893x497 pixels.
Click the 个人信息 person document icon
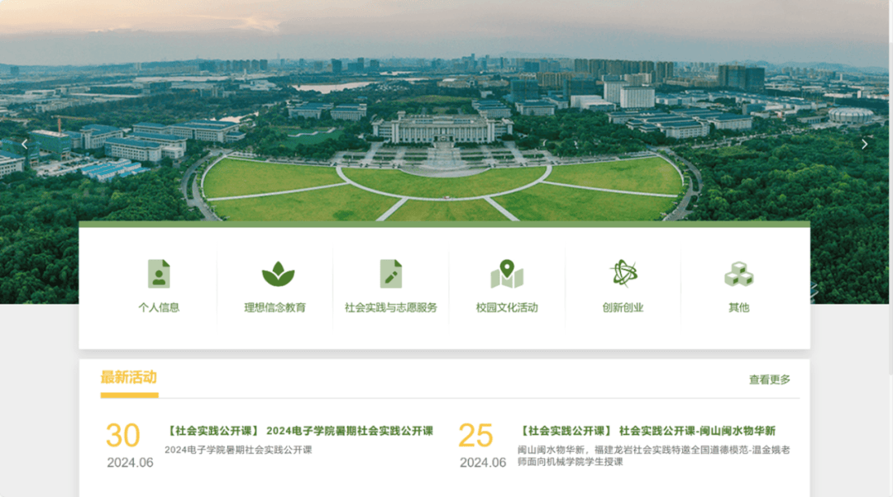click(x=159, y=273)
